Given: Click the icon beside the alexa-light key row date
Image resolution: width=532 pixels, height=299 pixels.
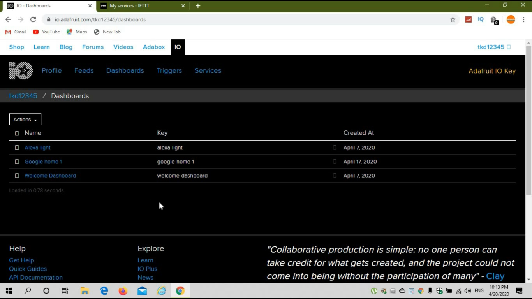Looking at the screenshot, I should point(335,148).
